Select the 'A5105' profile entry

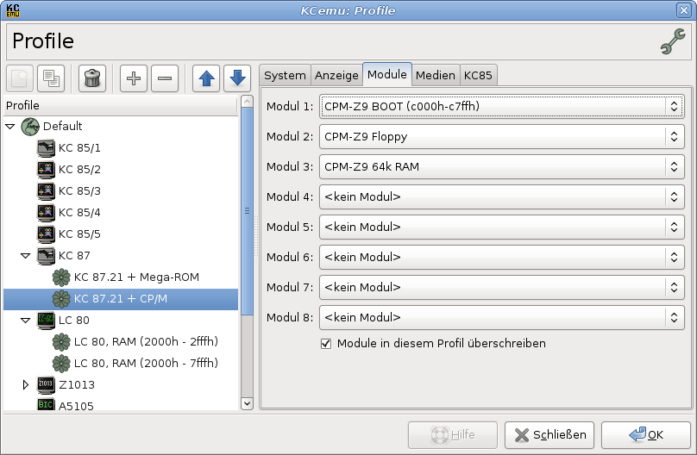click(x=76, y=406)
